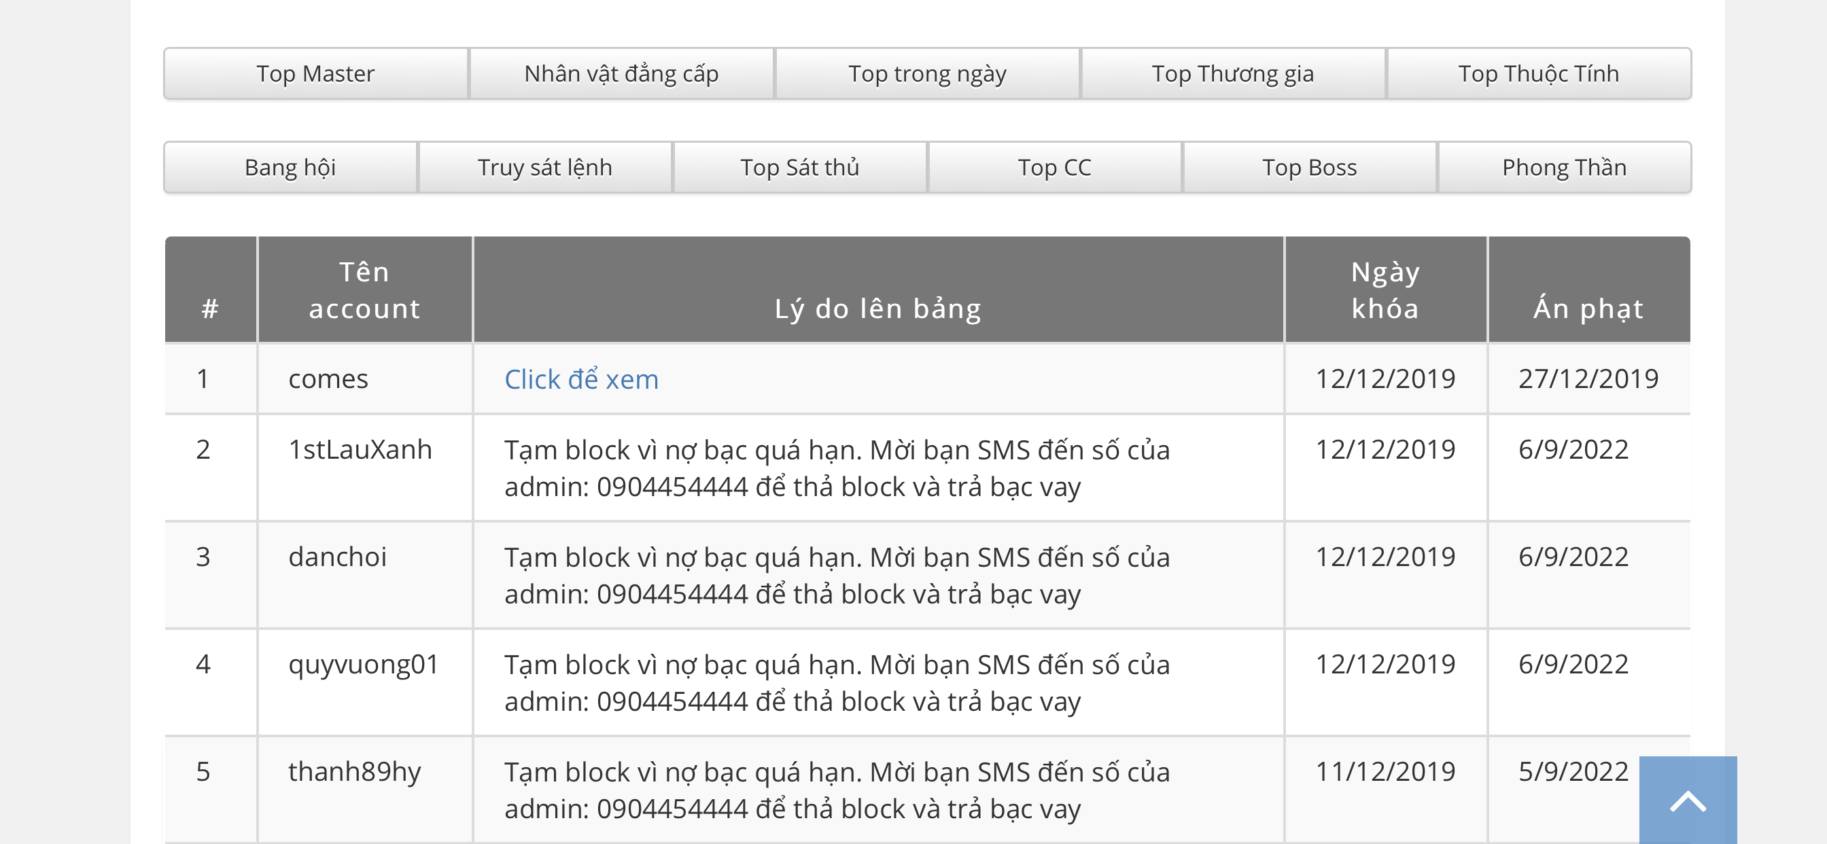Click the Án phạt column header
This screenshot has width=1827, height=844.
click(x=1588, y=309)
